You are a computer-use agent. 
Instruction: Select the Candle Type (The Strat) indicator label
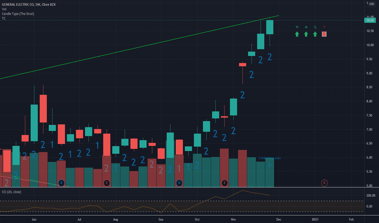(x=18, y=14)
